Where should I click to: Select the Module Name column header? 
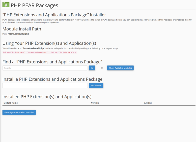pyautogui.click(x=11, y=103)
